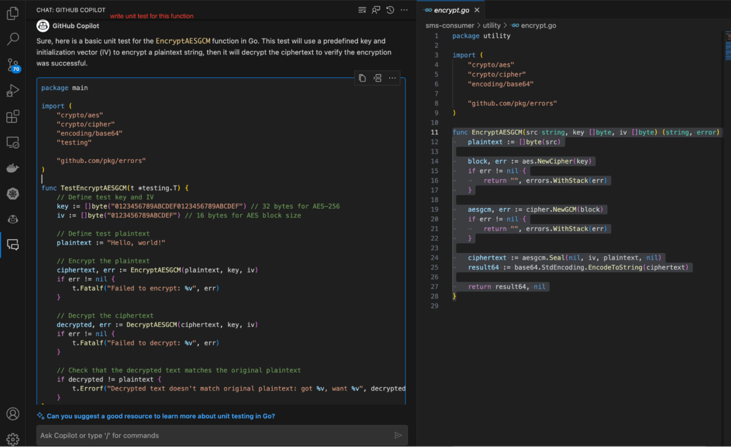Click the 'aesgcm.Seal' line in editor
Image resolution: width=731 pixels, height=447 pixels.
click(x=564, y=258)
